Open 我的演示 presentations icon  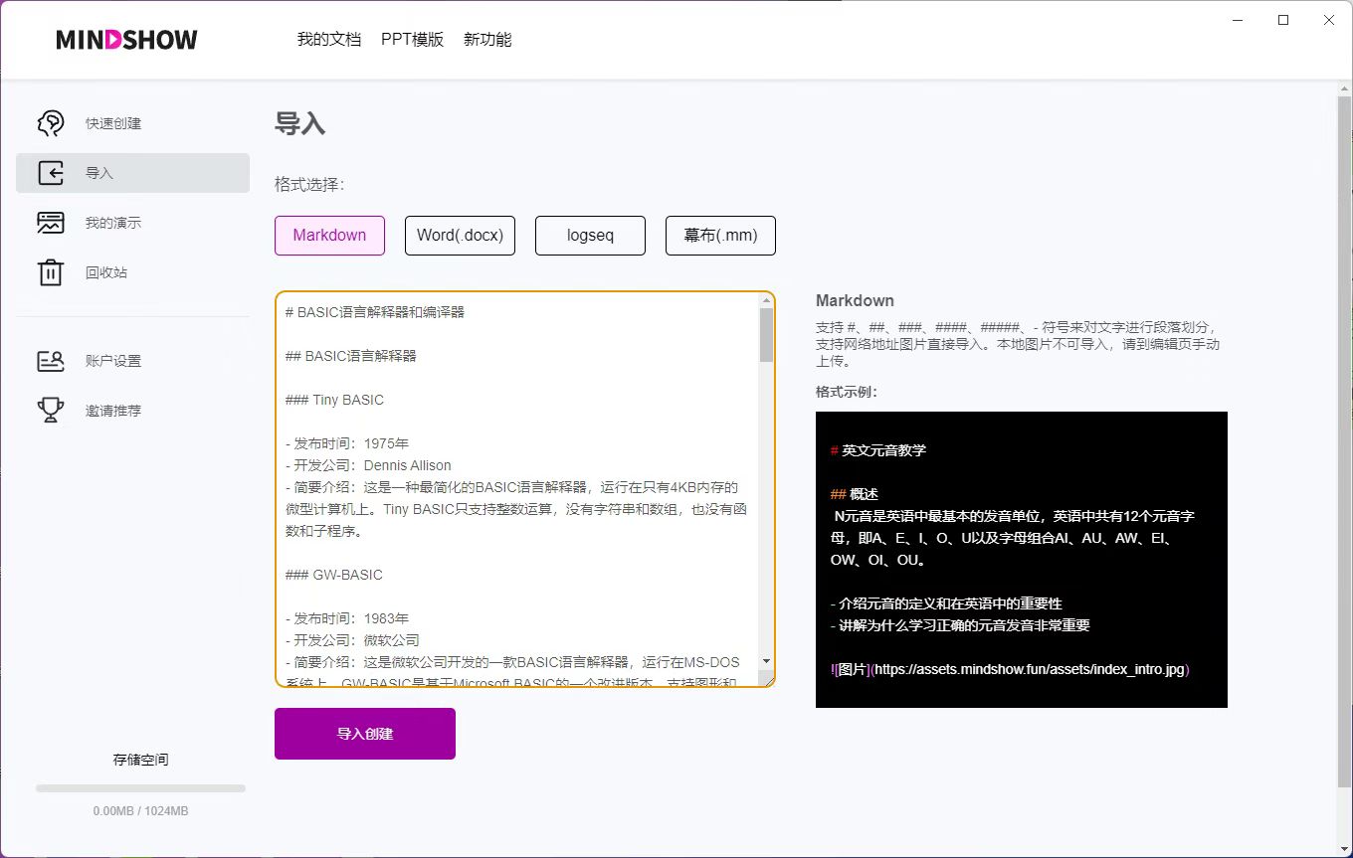coord(50,222)
